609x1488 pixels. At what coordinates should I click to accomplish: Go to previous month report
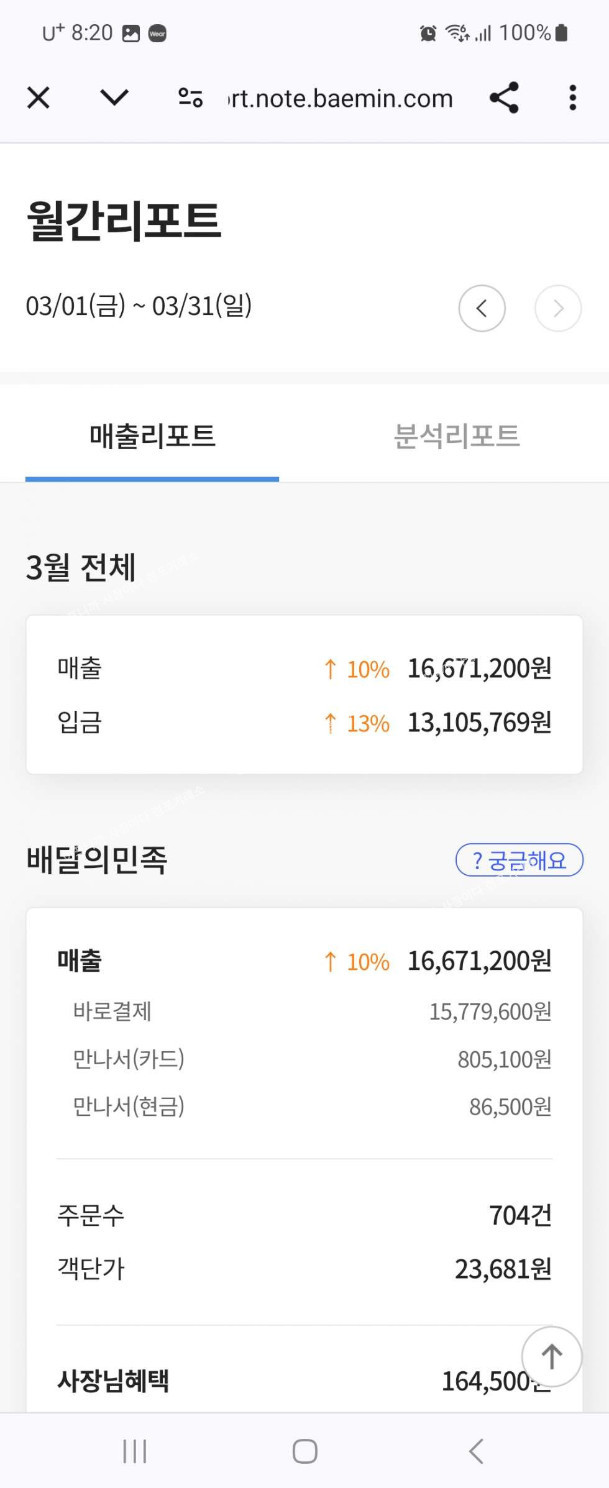point(482,308)
